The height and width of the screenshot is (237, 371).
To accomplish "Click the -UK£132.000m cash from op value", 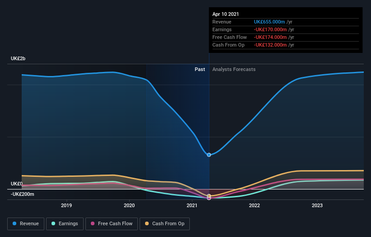I will pos(270,45).
